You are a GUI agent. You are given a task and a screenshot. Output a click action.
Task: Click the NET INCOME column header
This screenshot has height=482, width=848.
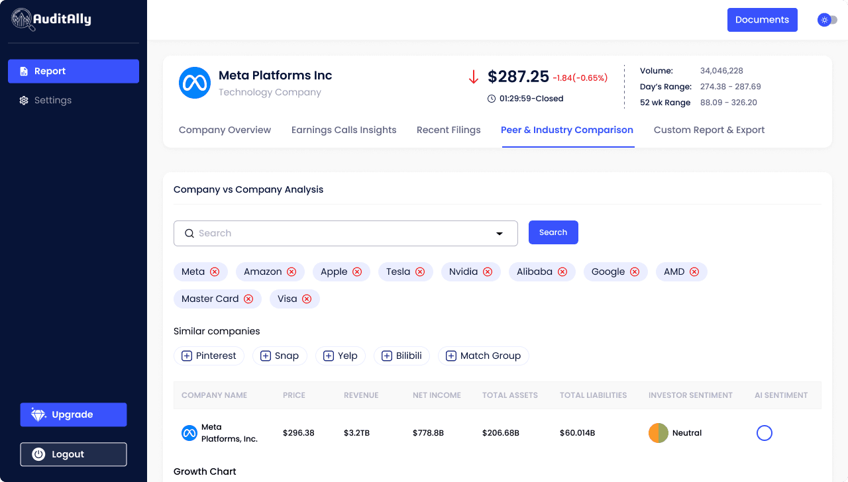click(437, 395)
